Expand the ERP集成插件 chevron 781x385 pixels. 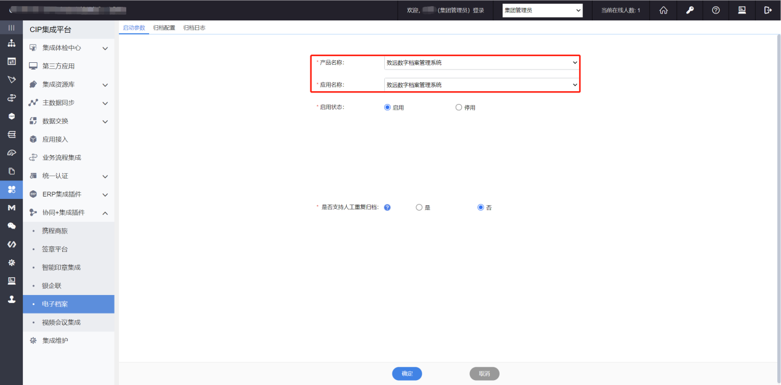pyautogui.click(x=105, y=195)
